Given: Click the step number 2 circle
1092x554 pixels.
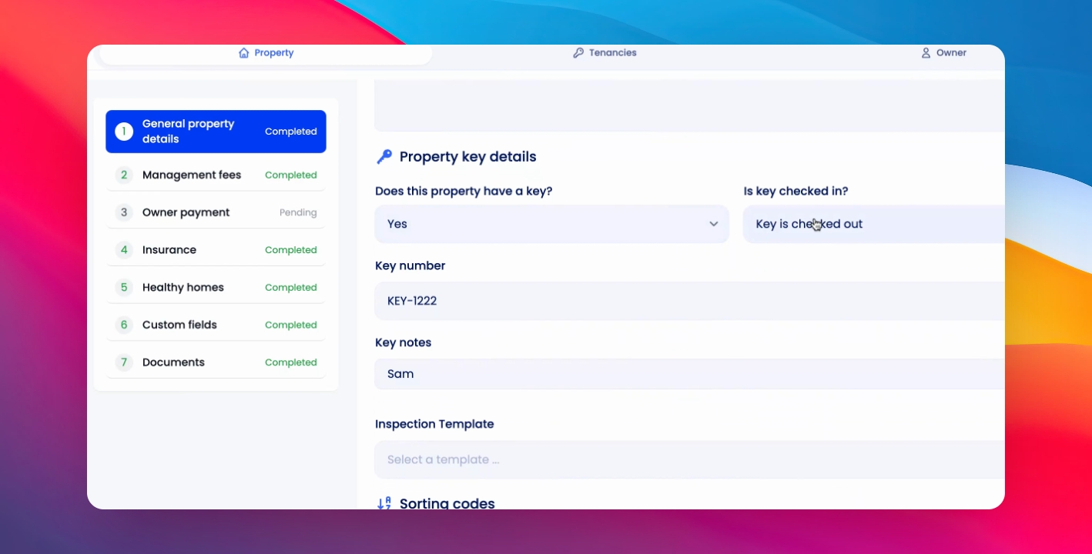Looking at the screenshot, I should (124, 175).
